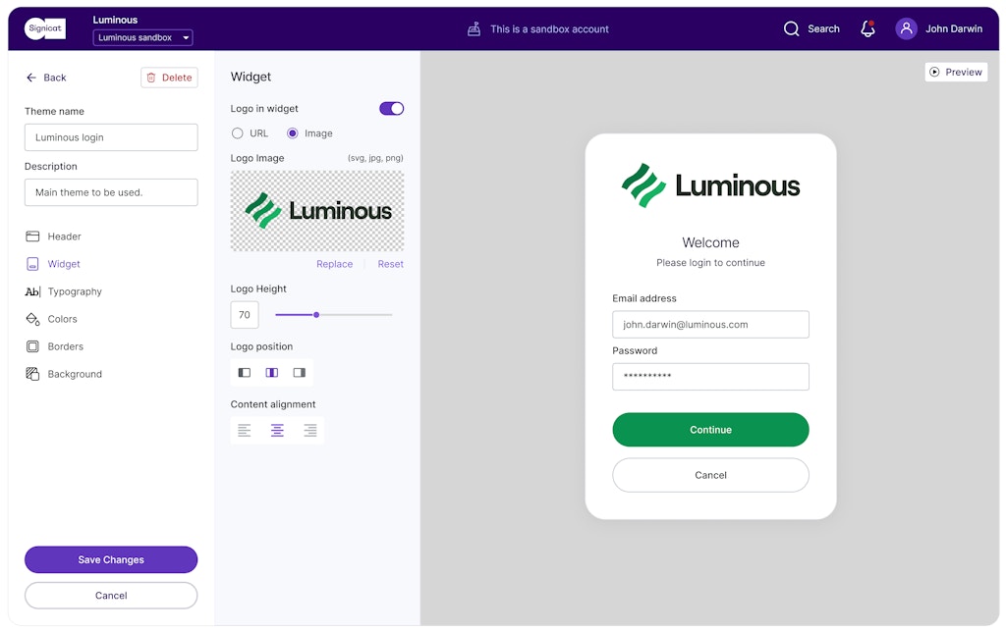
Task: Click the Logo Height slider handle
Action: click(x=316, y=315)
